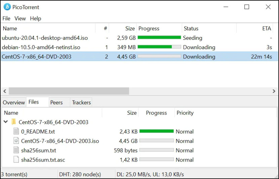
Task: Click the PicoTorrent app logo icon
Action: (7, 7)
